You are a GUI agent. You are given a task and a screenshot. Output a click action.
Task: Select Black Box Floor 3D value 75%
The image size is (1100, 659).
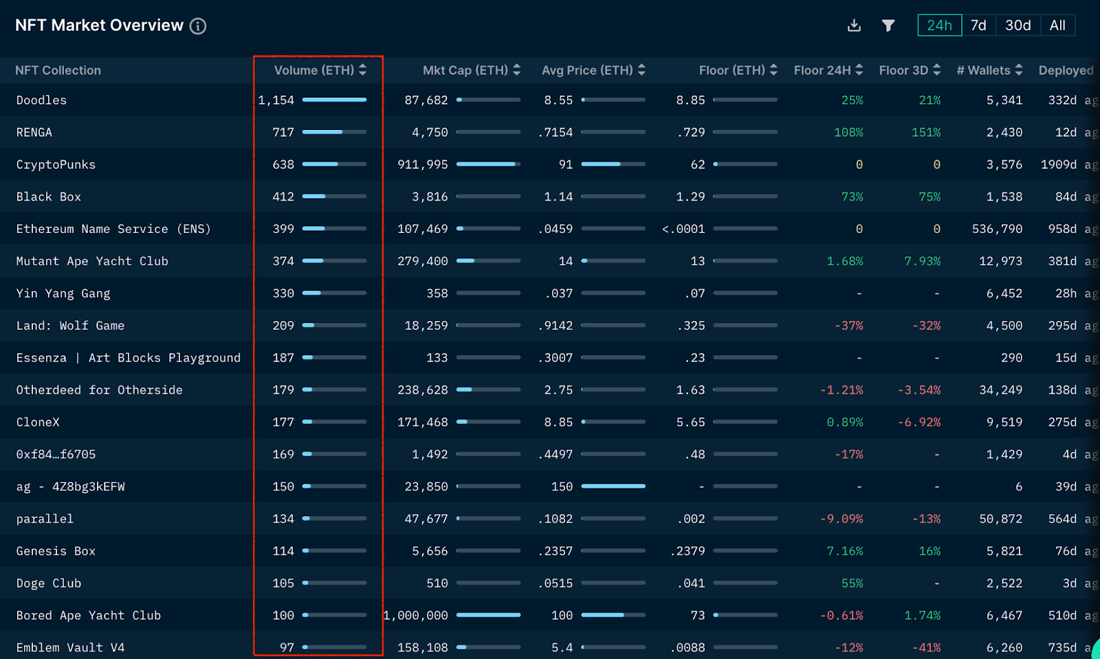pos(929,197)
